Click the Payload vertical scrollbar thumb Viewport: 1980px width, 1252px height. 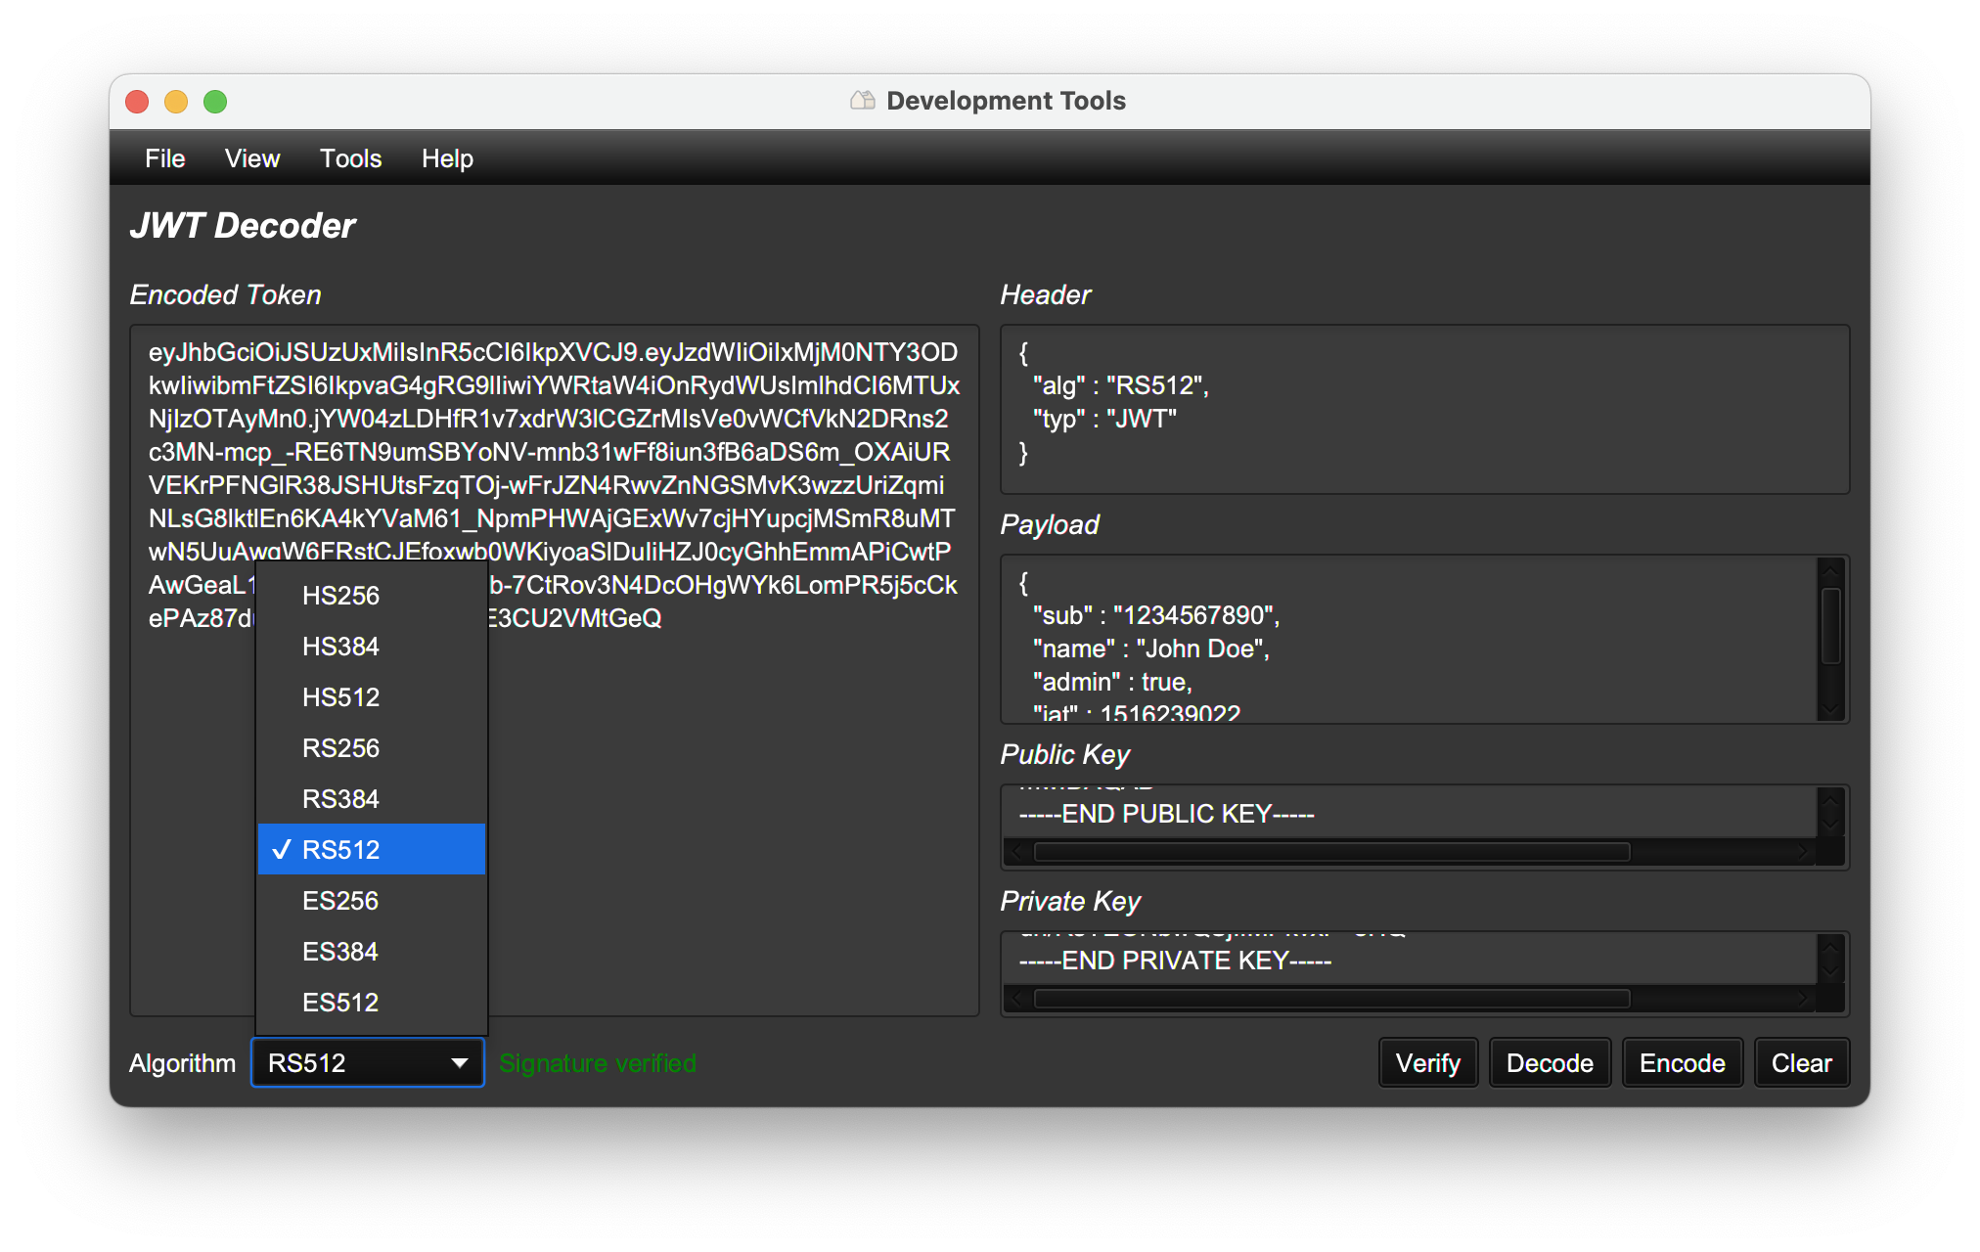(x=1830, y=626)
